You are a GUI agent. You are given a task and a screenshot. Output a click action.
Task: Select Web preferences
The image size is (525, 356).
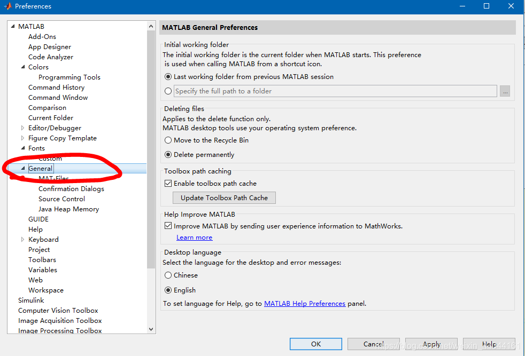35,280
